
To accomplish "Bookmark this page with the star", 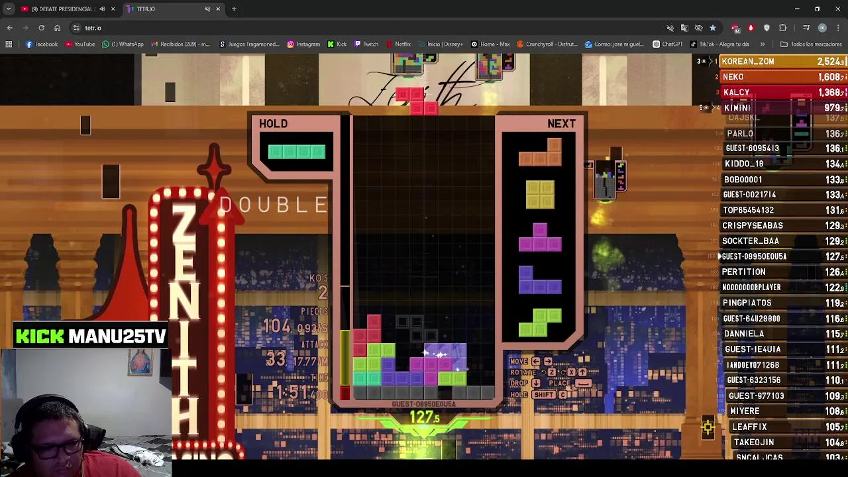I will pyautogui.click(x=713, y=28).
